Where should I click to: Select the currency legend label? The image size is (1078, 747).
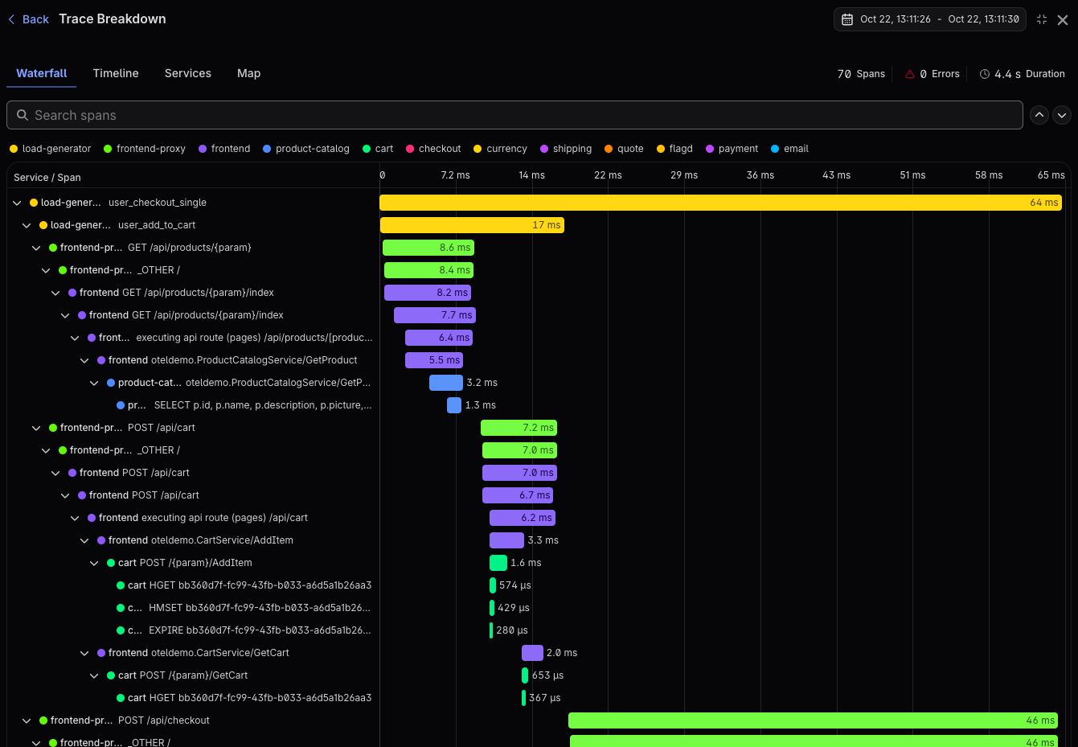pos(507,149)
